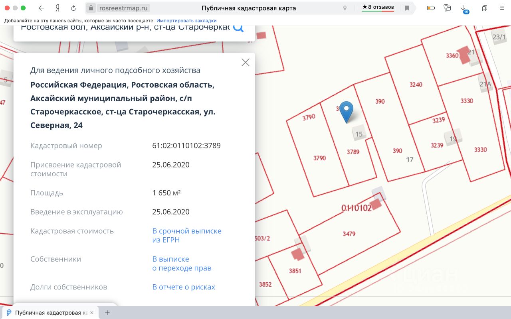This screenshot has height=319, width=511.
Task: Open link В срочной выписке из ЕГРН
Action: pyautogui.click(x=187, y=235)
